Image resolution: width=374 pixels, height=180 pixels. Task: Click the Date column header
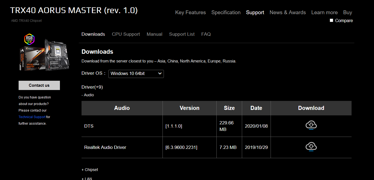pyautogui.click(x=256, y=108)
